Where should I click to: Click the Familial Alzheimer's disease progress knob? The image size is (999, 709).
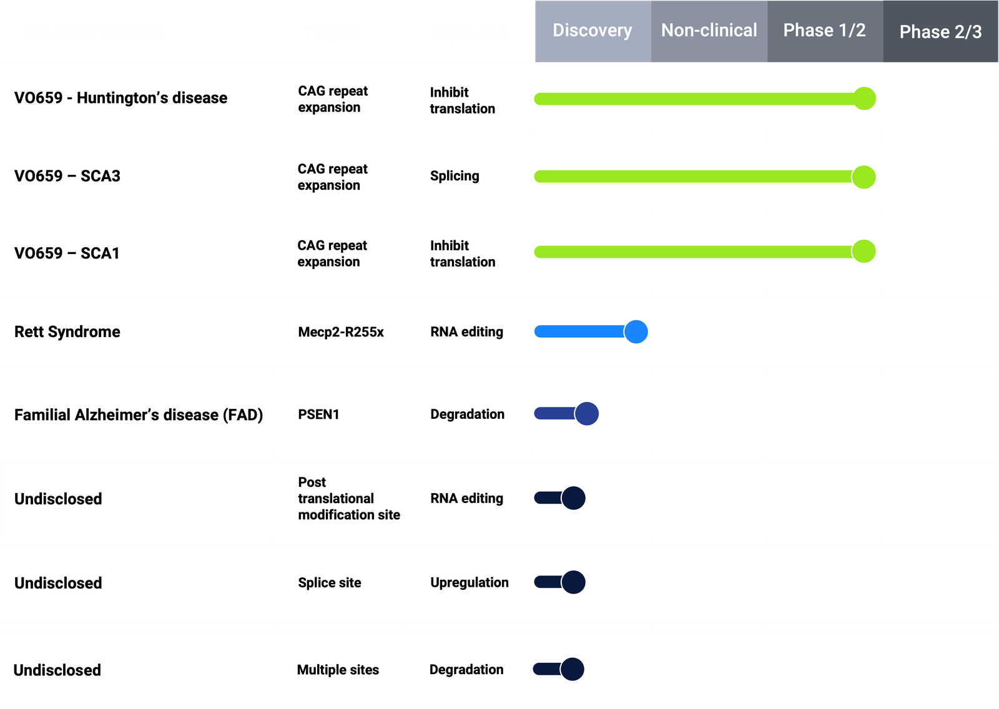click(586, 414)
